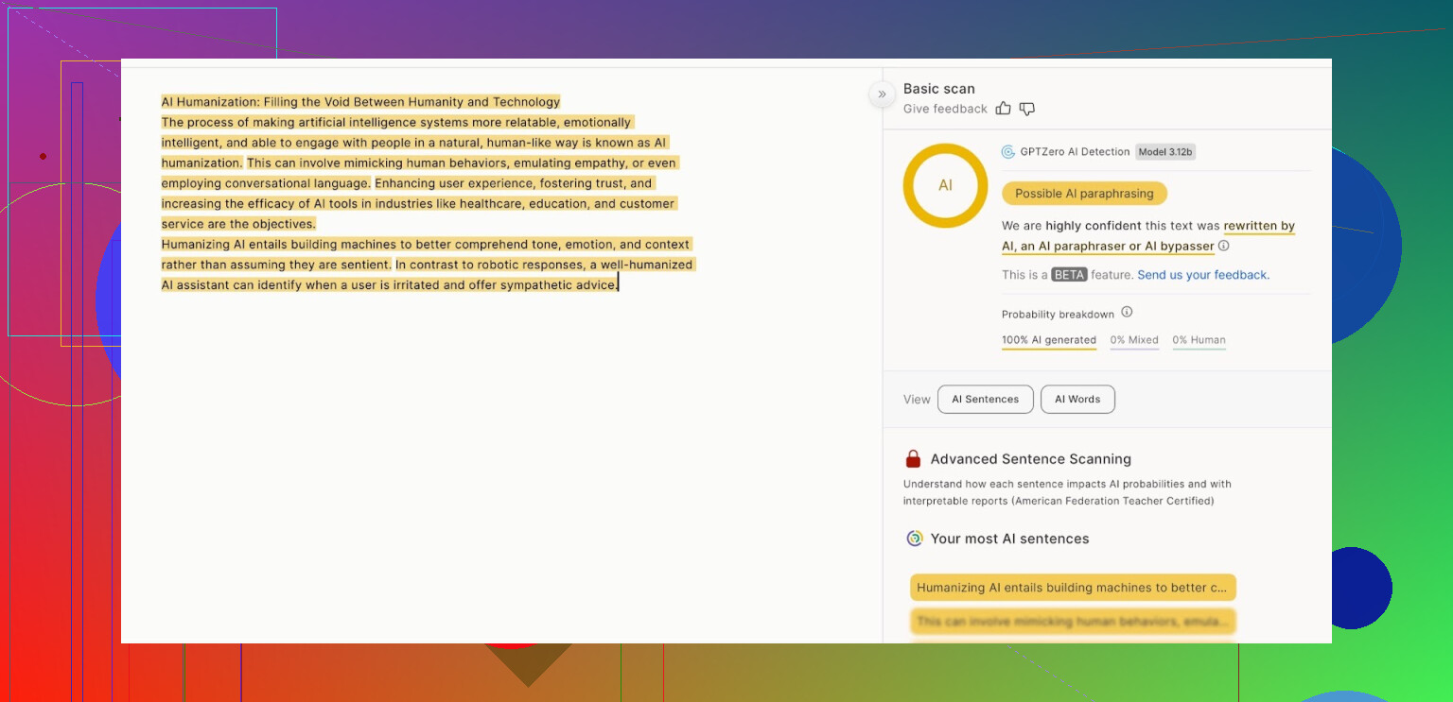Click the Your most AI sentences icon
This screenshot has width=1453, height=702.
(914, 539)
